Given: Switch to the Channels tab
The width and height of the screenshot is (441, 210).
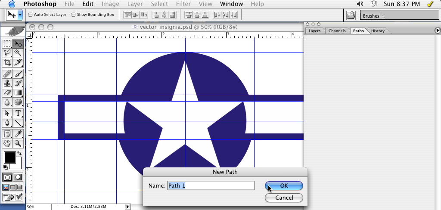Looking at the screenshot, I should pyautogui.click(x=337, y=31).
